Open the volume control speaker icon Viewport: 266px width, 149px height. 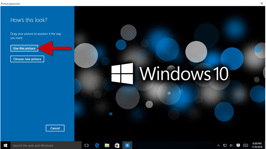(x=231, y=145)
